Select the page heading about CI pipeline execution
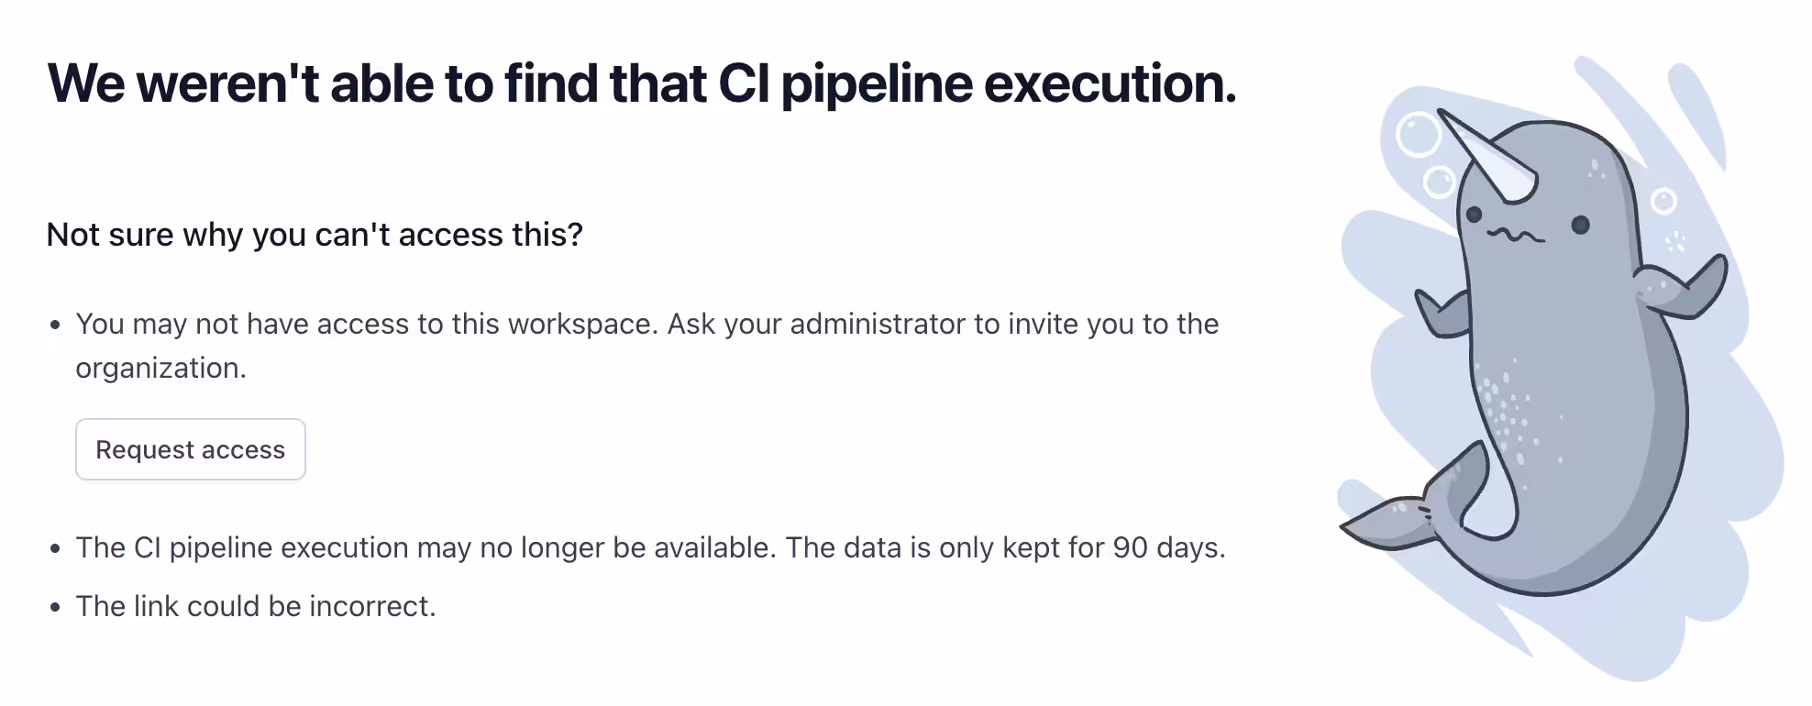 click(x=642, y=84)
